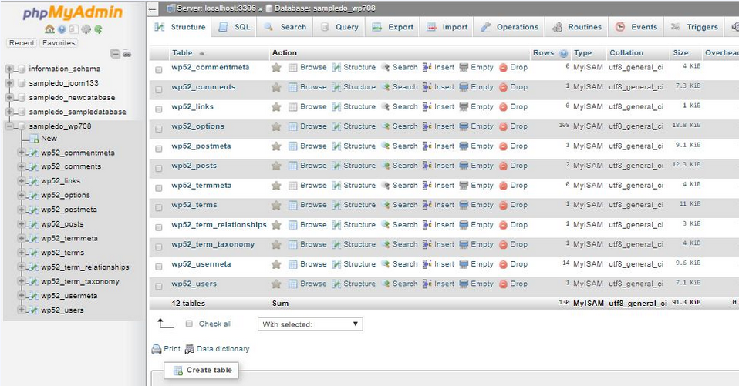Sort by the Table column header
Viewport: 739px width, 386px height.
183,53
